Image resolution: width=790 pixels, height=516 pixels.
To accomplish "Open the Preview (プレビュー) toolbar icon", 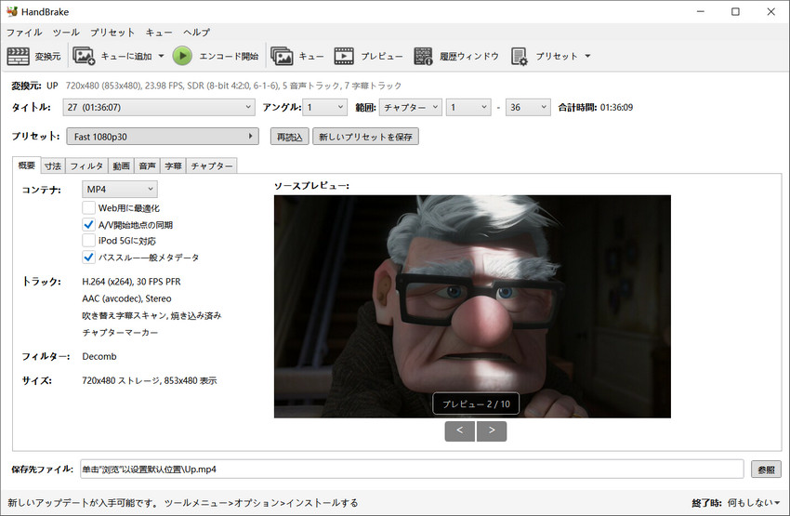I will pyautogui.click(x=344, y=56).
